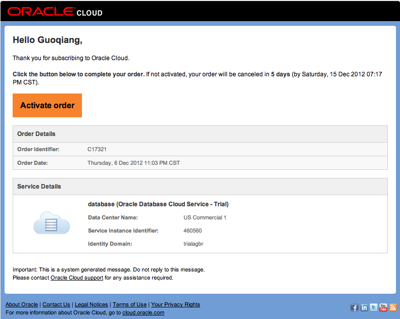Open the LinkedIn social icon

[x=364, y=307]
